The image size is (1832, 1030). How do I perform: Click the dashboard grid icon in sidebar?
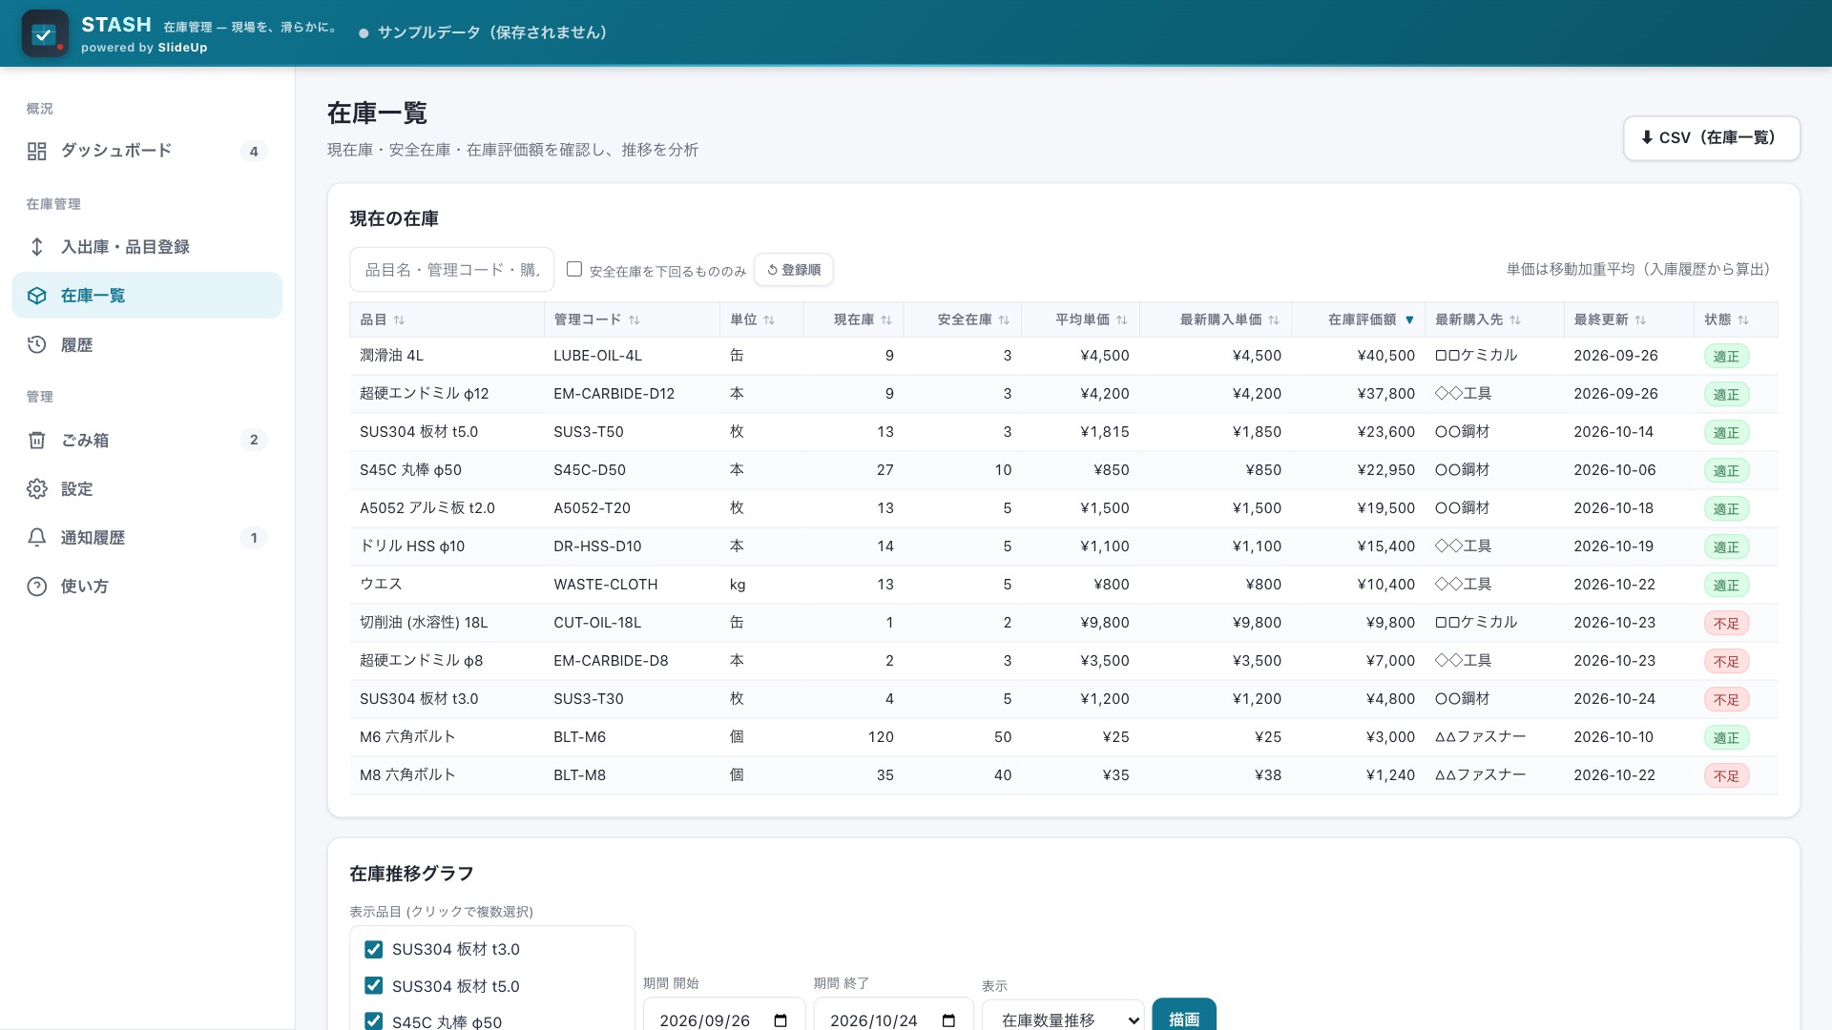(36, 151)
